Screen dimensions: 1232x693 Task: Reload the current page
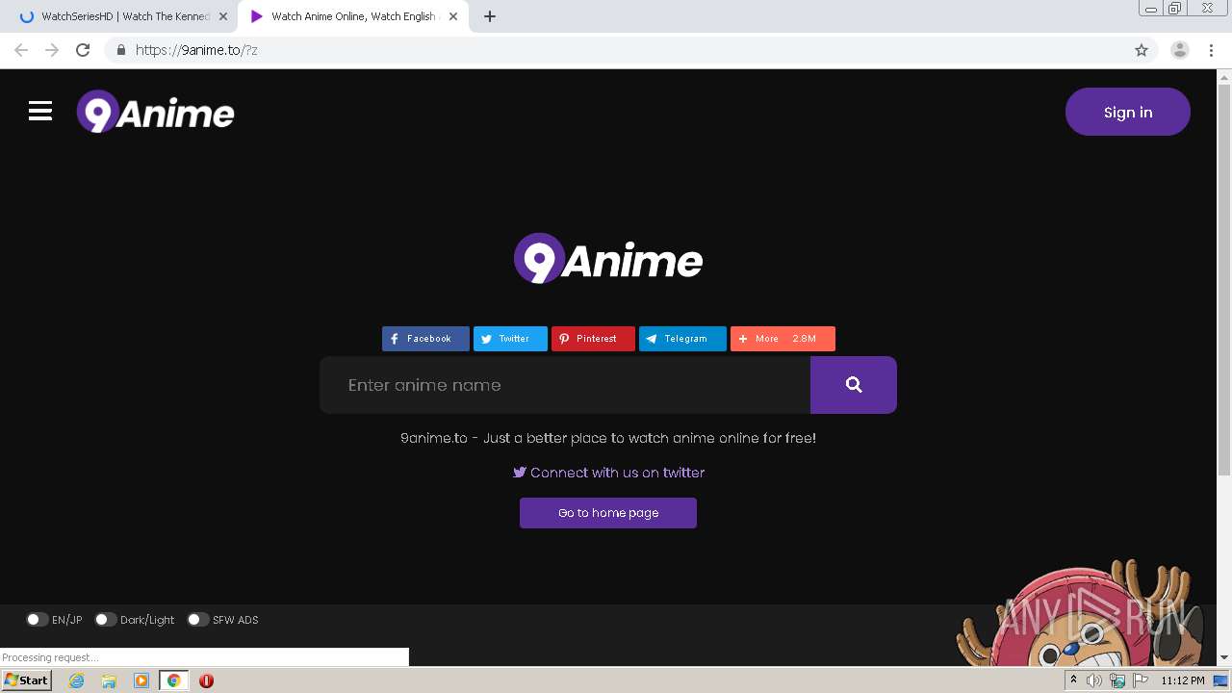coord(83,50)
